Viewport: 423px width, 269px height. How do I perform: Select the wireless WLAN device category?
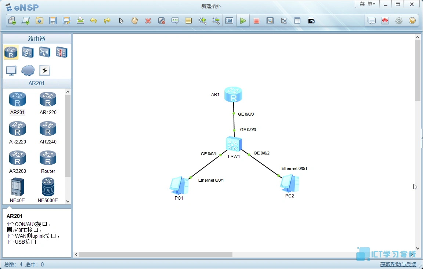[44, 52]
